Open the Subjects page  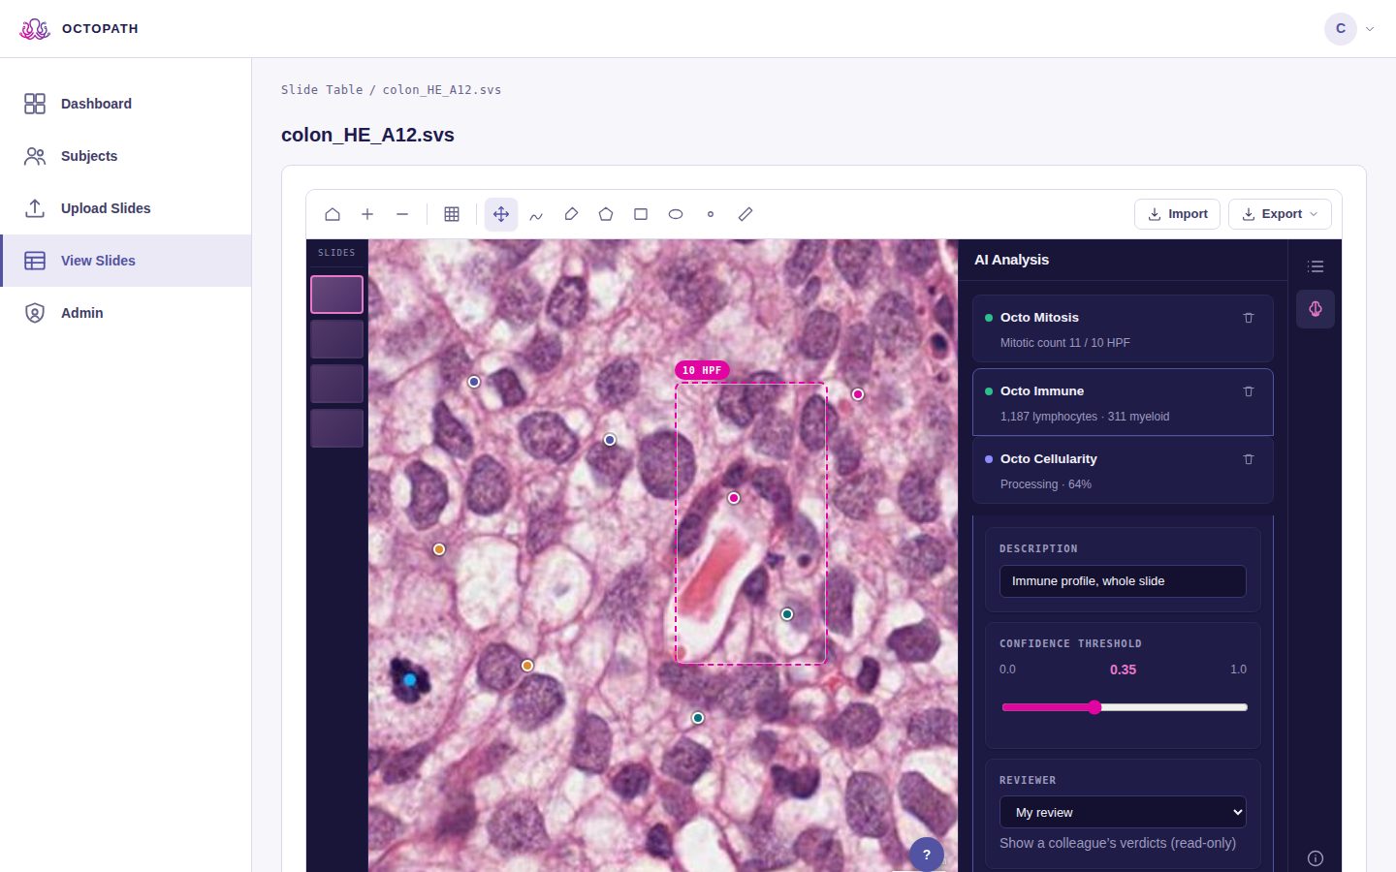point(126,156)
